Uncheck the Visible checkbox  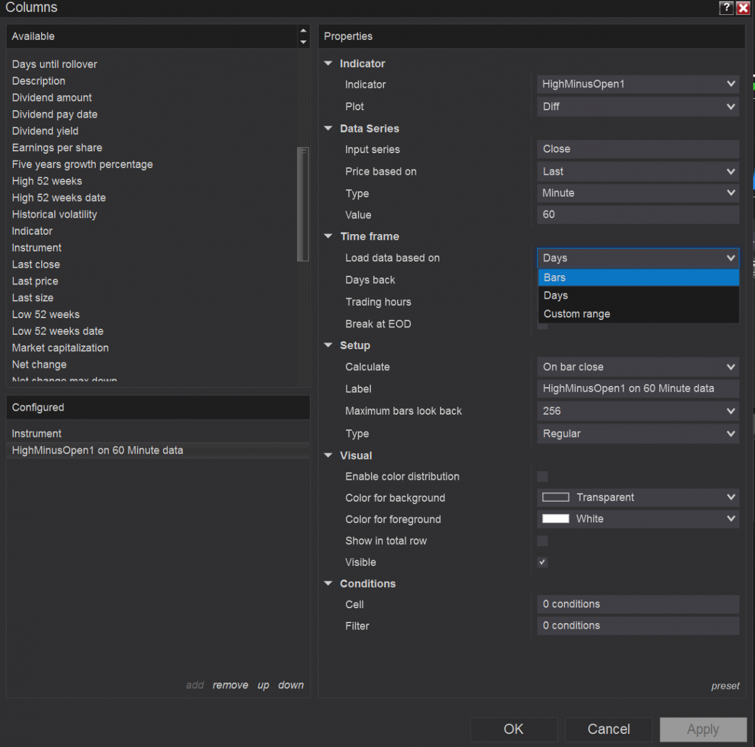tap(543, 562)
